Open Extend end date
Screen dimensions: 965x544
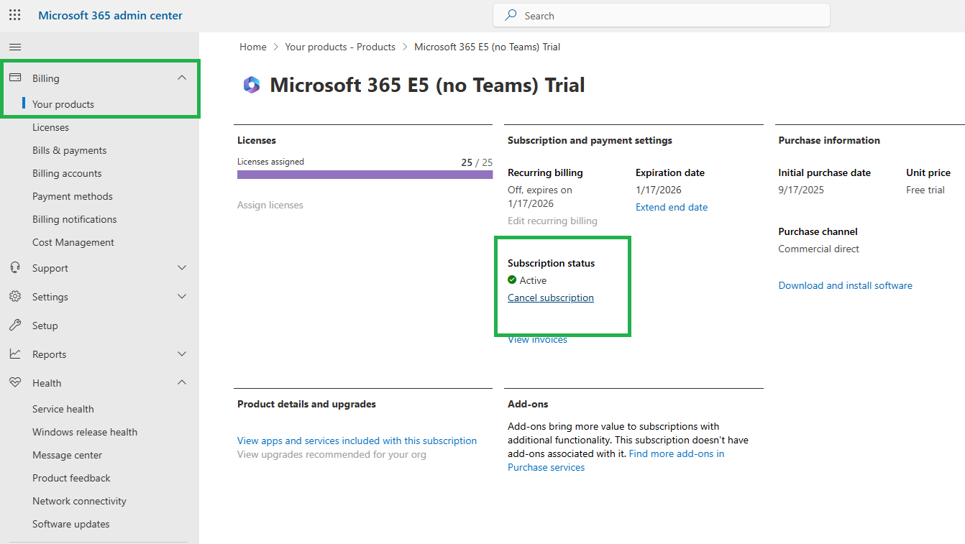pyautogui.click(x=671, y=206)
